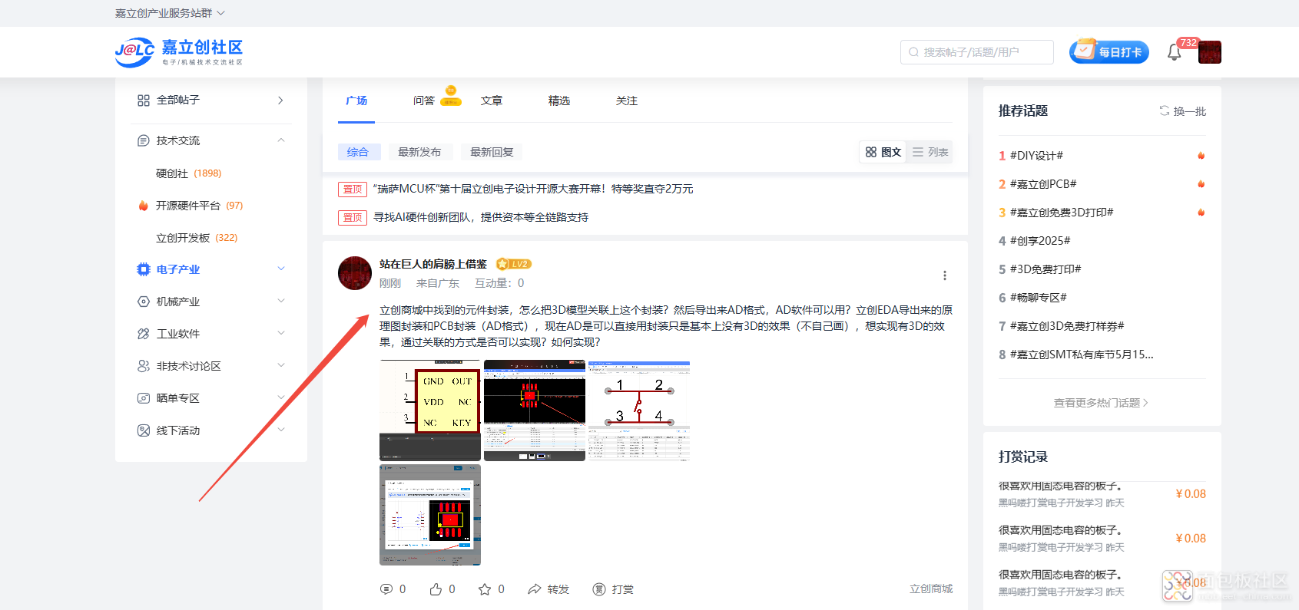Open the GND OUT VDD schematic thumbnail
The height and width of the screenshot is (610, 1299).
pos(430,411)
